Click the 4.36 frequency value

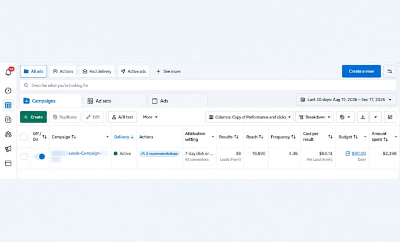tap(293, 154)
